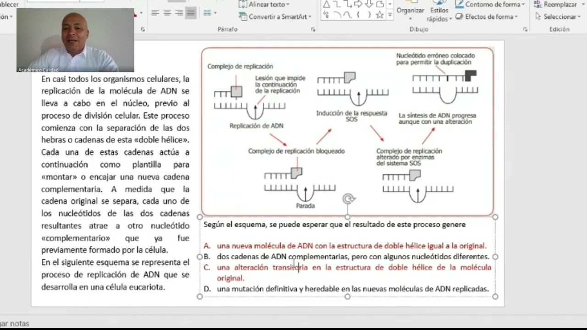Open font color dropdown arrow
The width and height of the screenshot is (587, 330).
tap(141, 13)
